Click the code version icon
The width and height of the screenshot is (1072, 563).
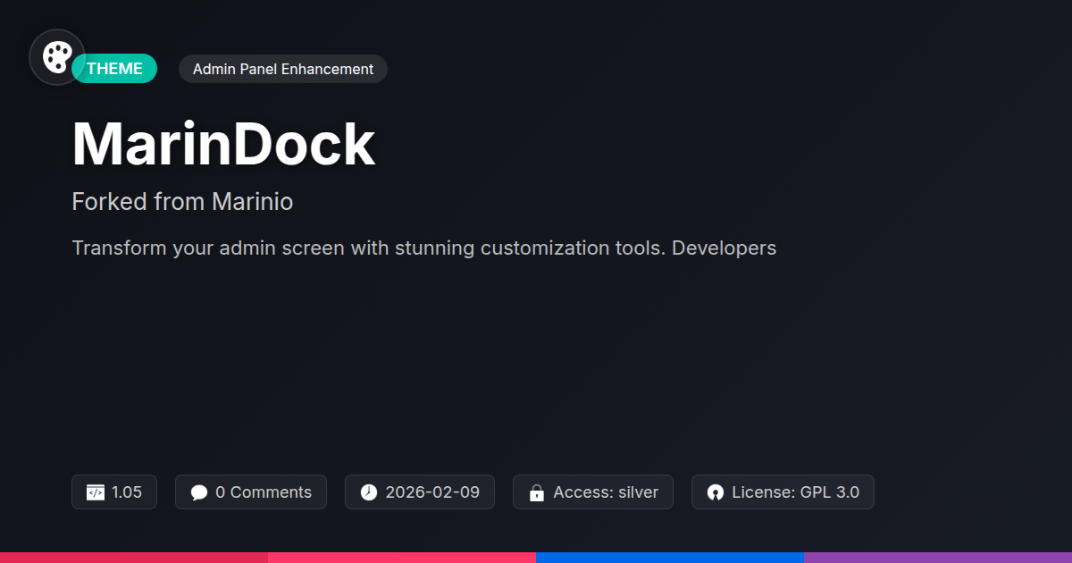96,492
